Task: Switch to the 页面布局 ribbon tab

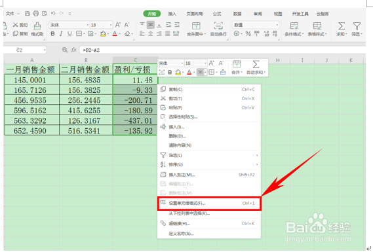Action: pos(194,14)
